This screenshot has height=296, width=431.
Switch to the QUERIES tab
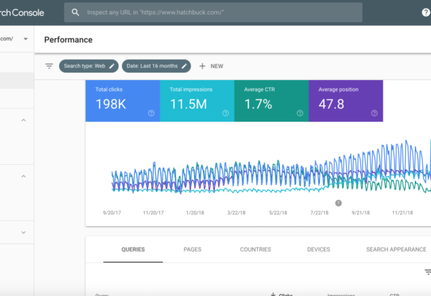tap(133, 250)
